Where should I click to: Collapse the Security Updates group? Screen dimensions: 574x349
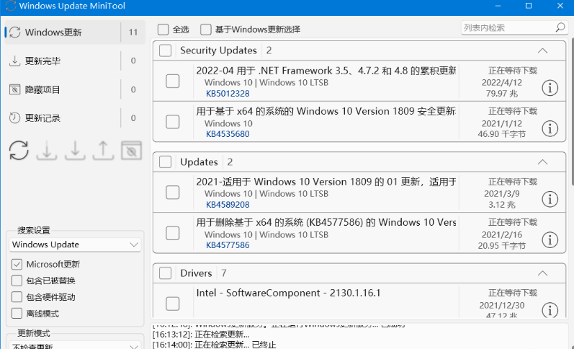[x=542, y=50]
